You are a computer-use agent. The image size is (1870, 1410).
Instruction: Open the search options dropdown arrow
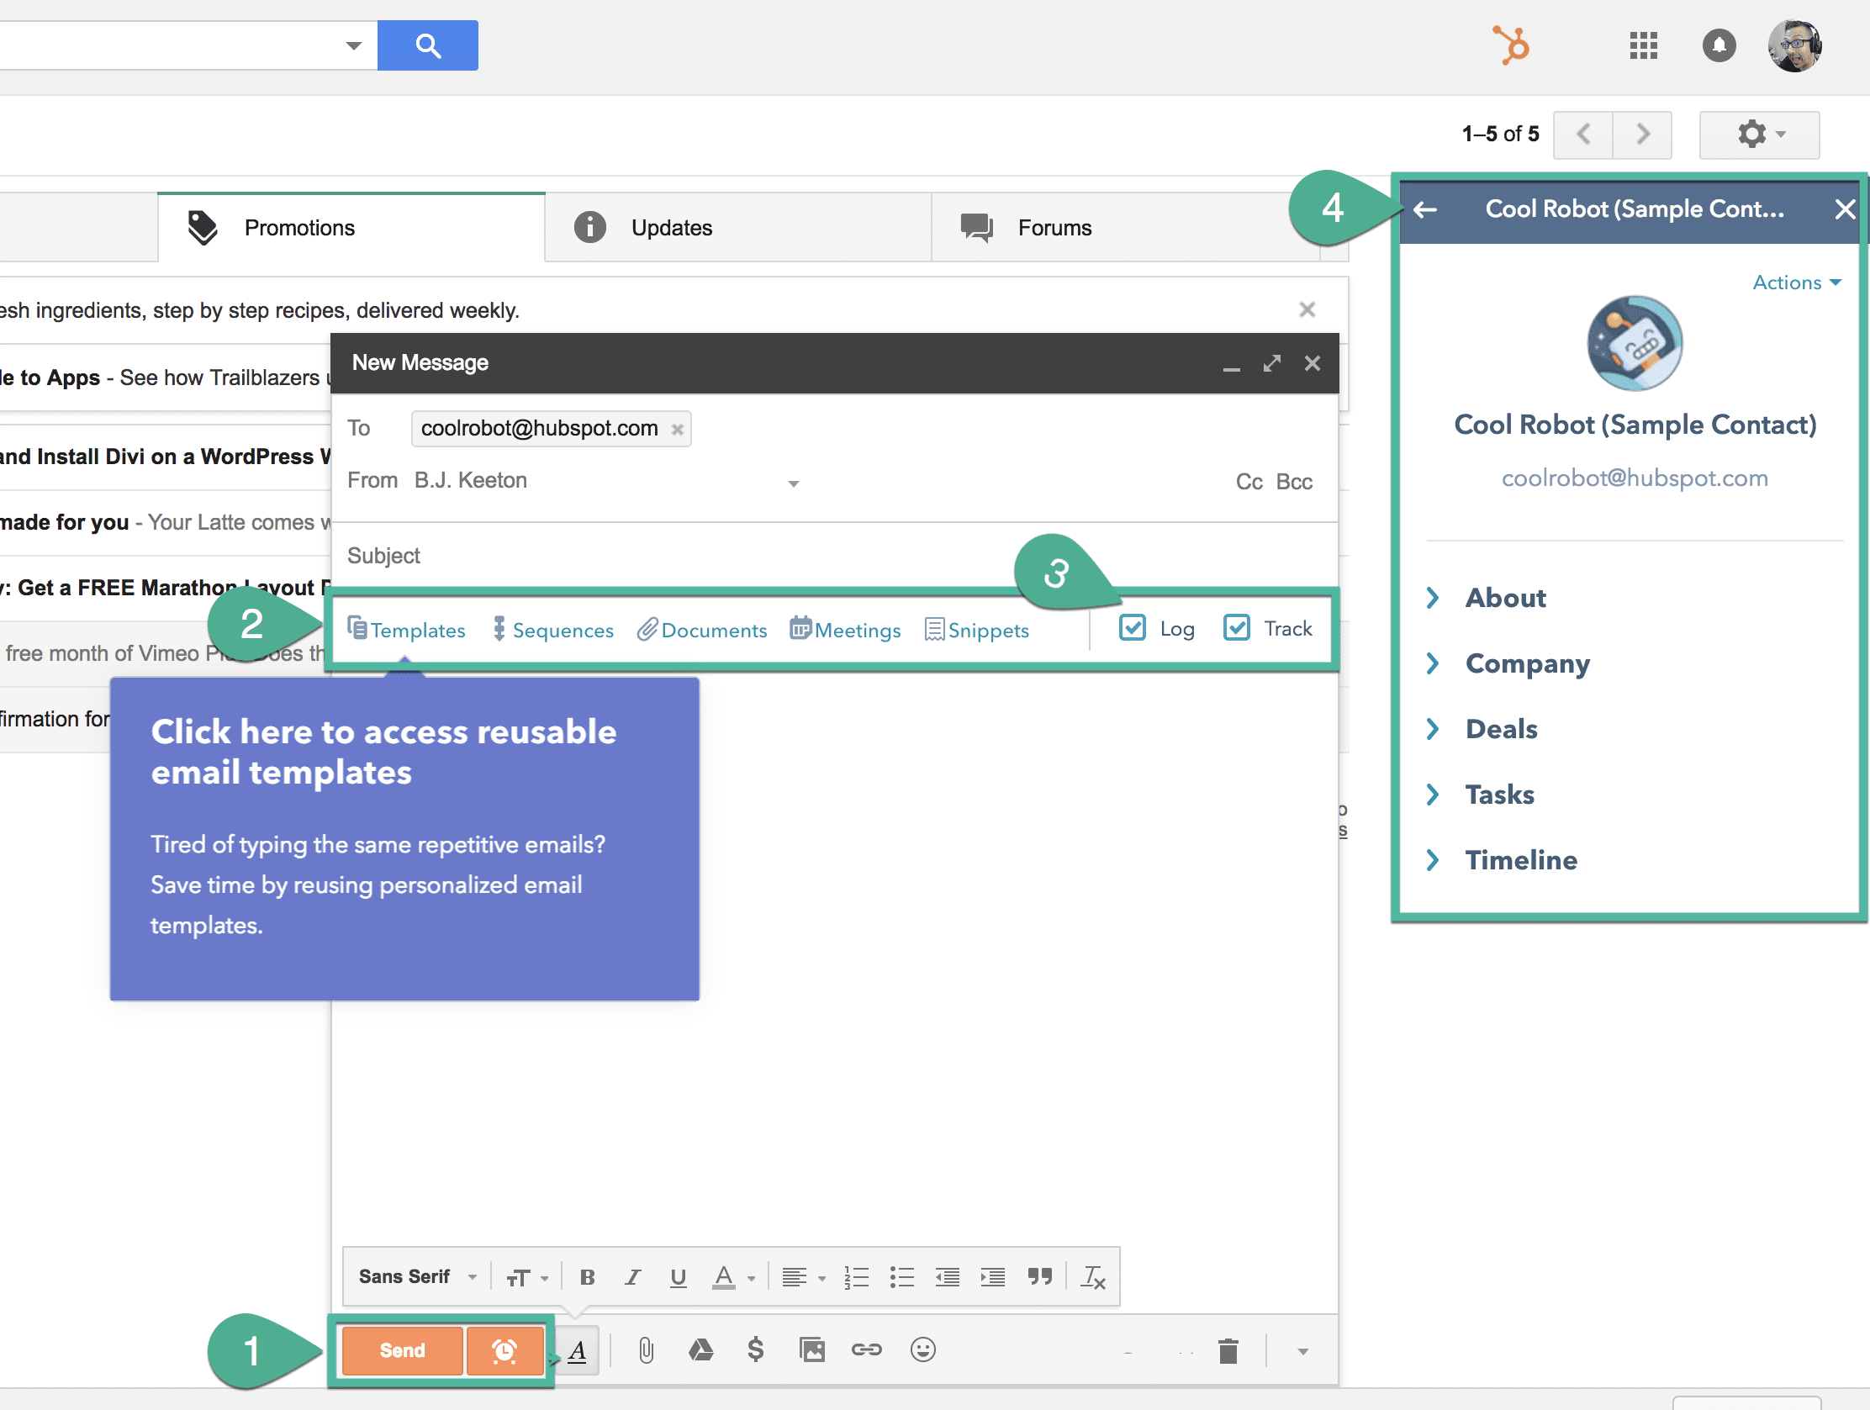(x=353, y=45)
